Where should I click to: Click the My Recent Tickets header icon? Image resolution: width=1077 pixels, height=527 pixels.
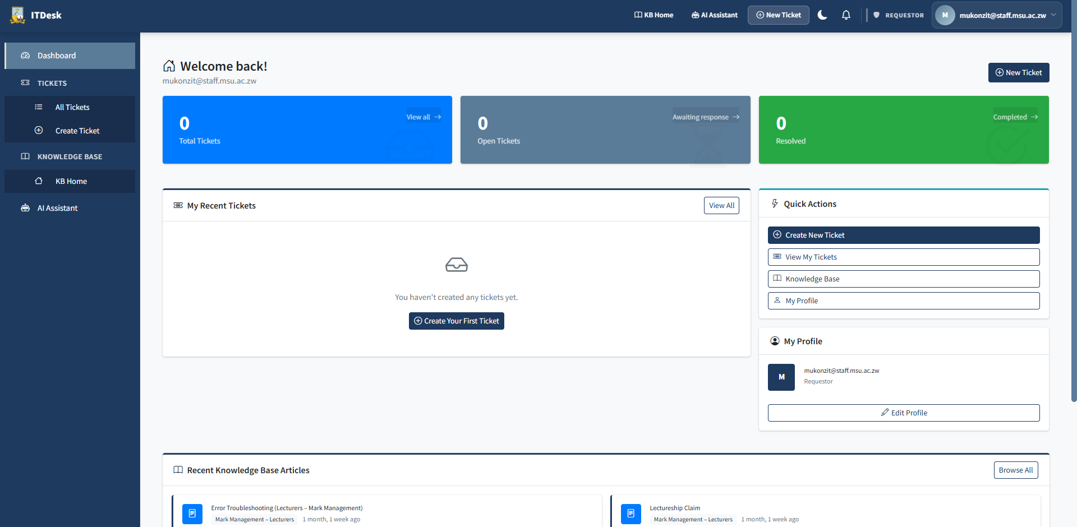coord(178,206)
